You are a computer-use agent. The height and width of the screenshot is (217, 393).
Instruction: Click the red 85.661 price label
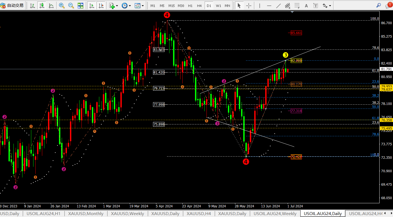pyautogui.click(x=296, y=33)
